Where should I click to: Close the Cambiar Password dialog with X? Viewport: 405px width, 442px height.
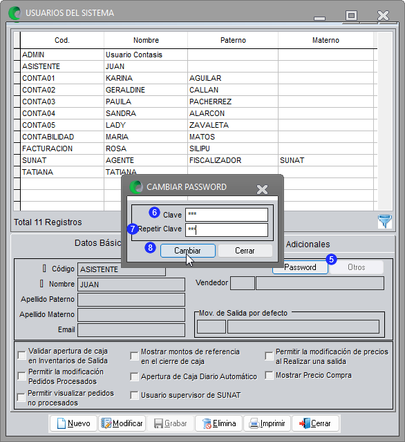262,189
